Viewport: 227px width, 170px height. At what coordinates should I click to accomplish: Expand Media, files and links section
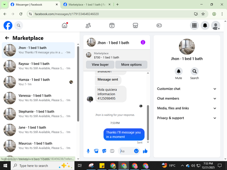187,108
